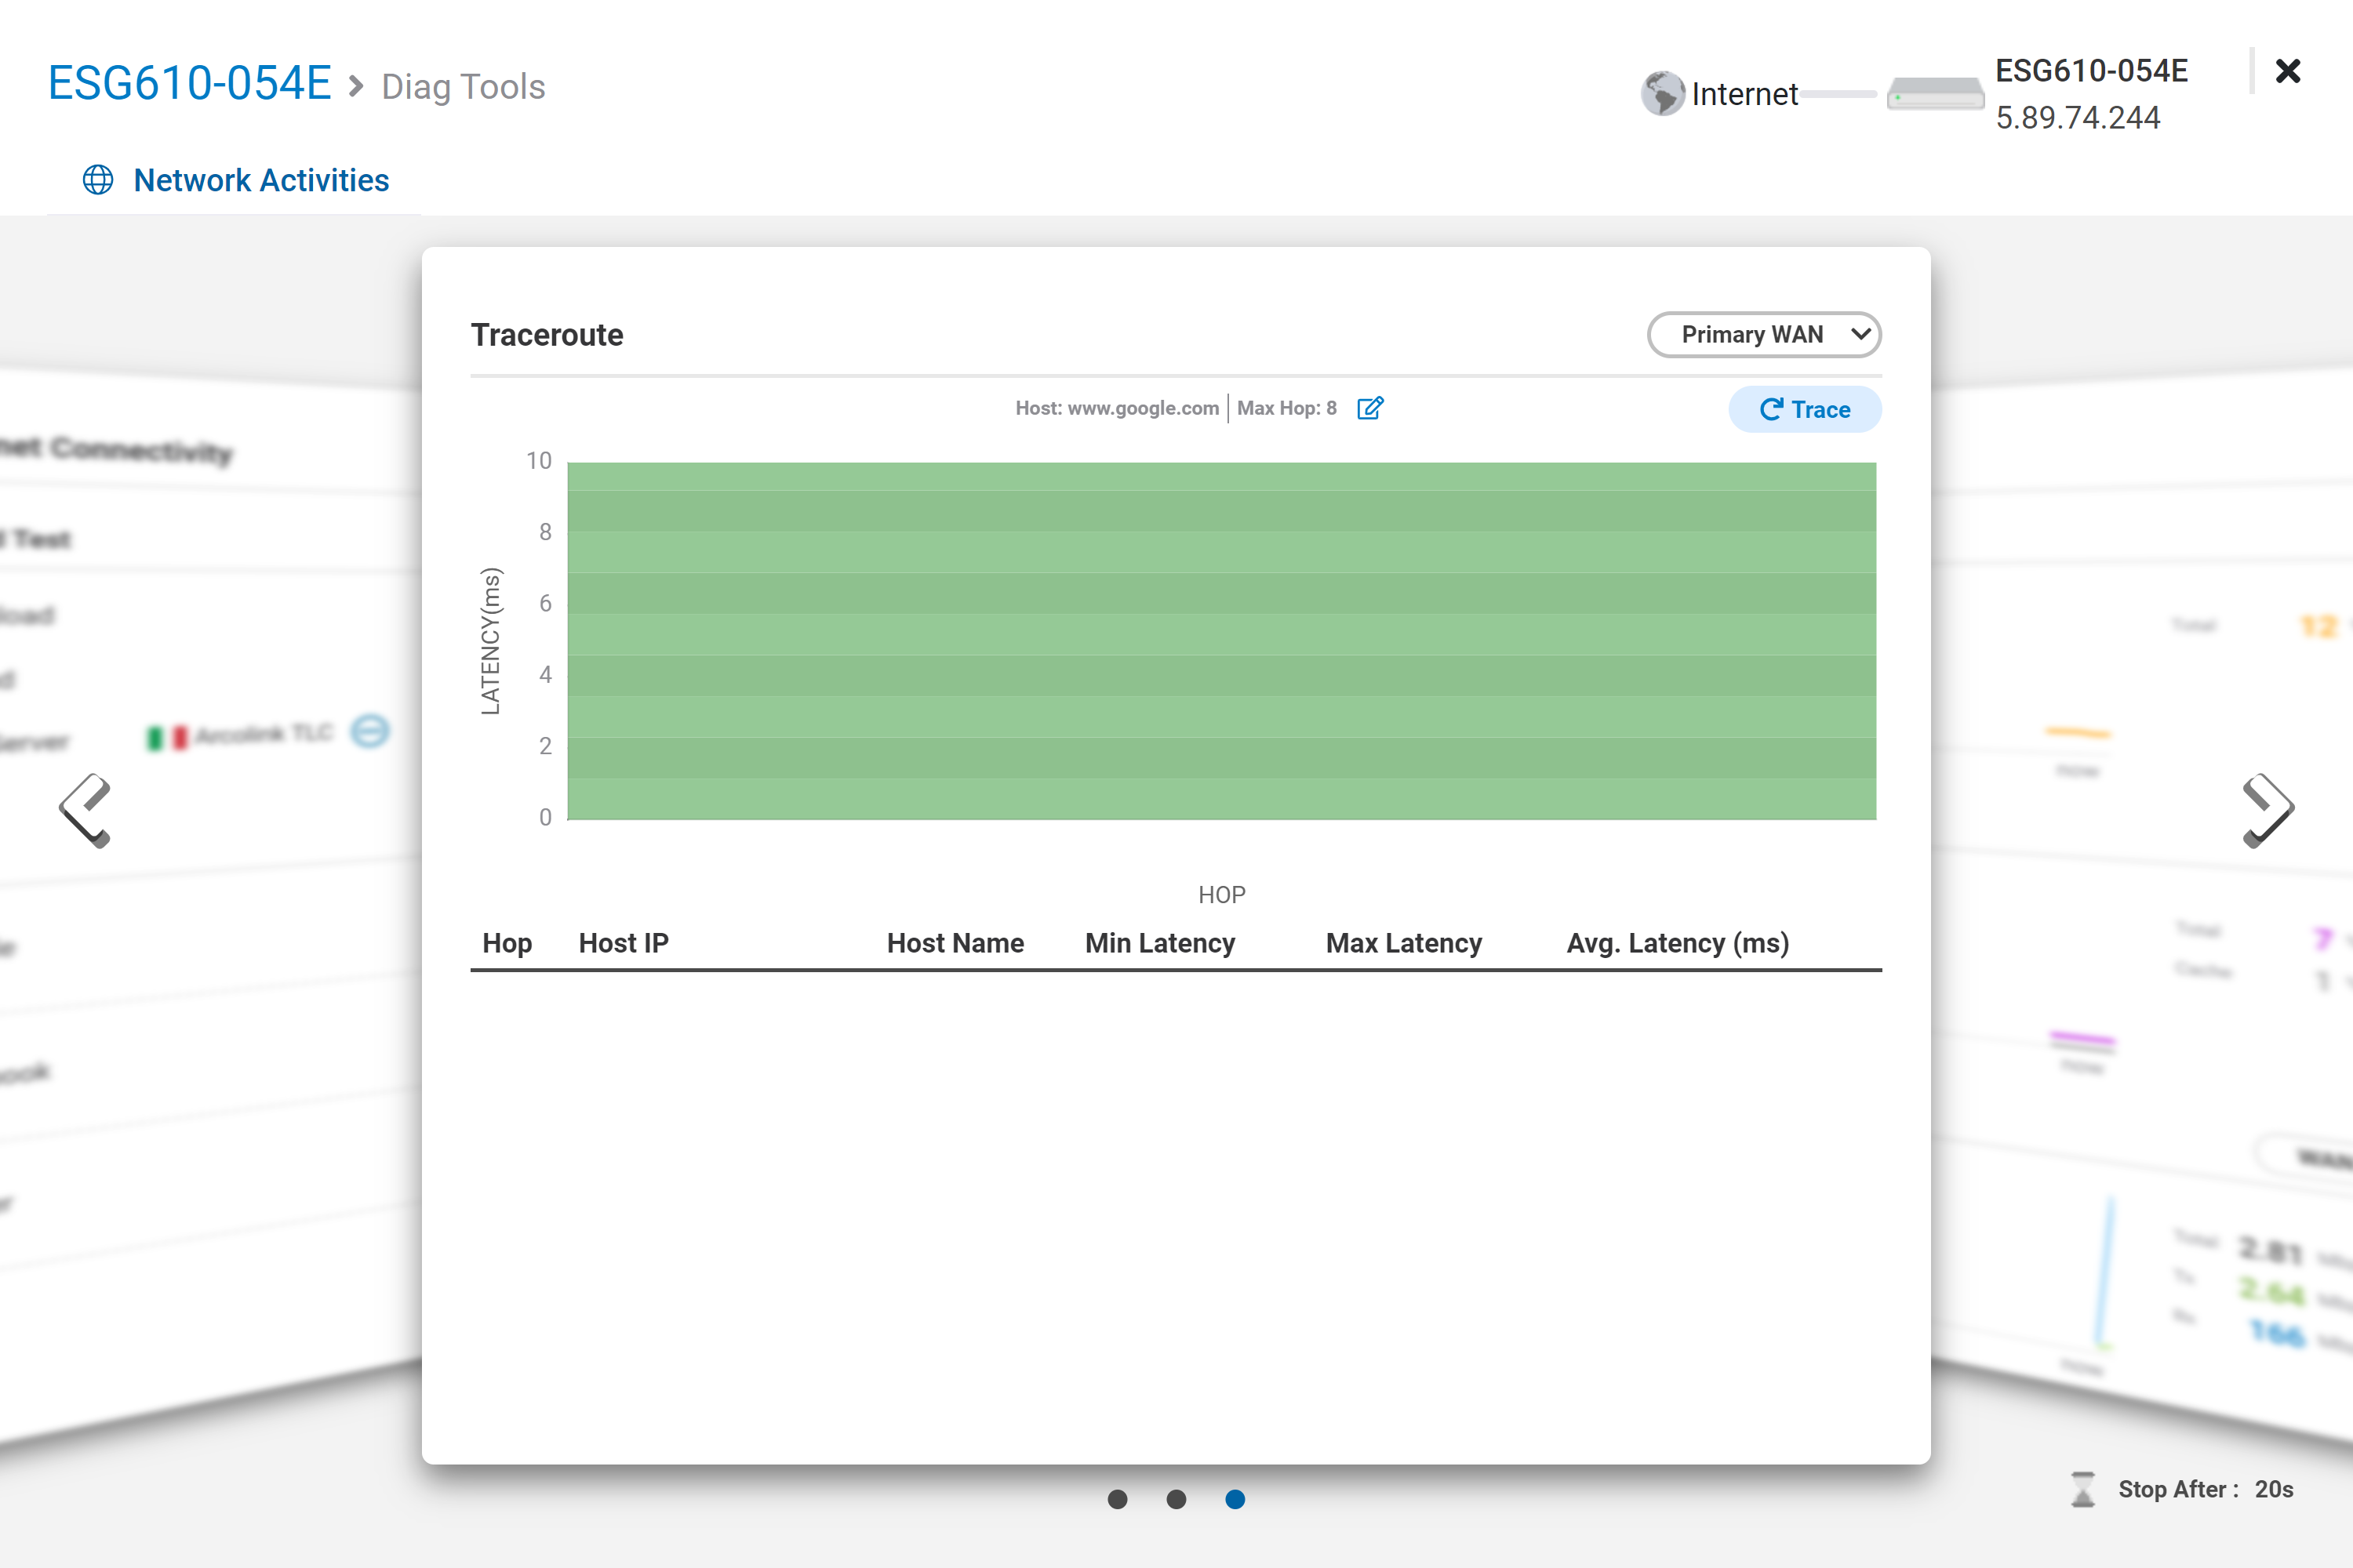
Task: Click the Min Latency column header
Action: tap(1161, 943)
